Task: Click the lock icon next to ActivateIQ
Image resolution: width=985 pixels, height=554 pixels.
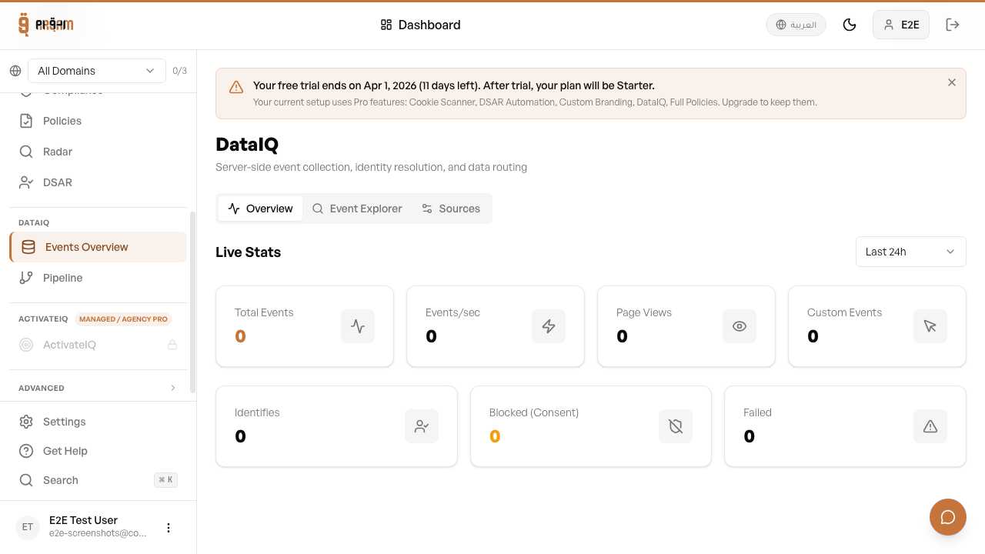Action: coord(172,345)
